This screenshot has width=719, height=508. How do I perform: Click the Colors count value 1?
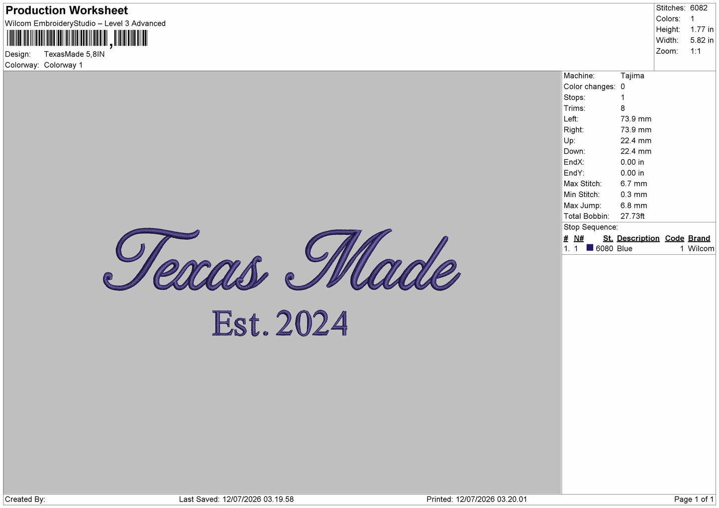pos(692,19)
